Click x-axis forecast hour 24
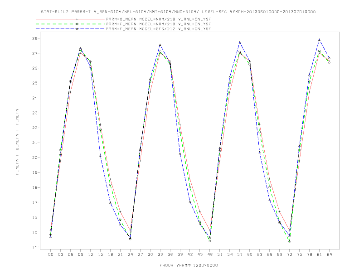Image resolution: width=359 pixels, height=277 pixels. (x=130, y=254)
